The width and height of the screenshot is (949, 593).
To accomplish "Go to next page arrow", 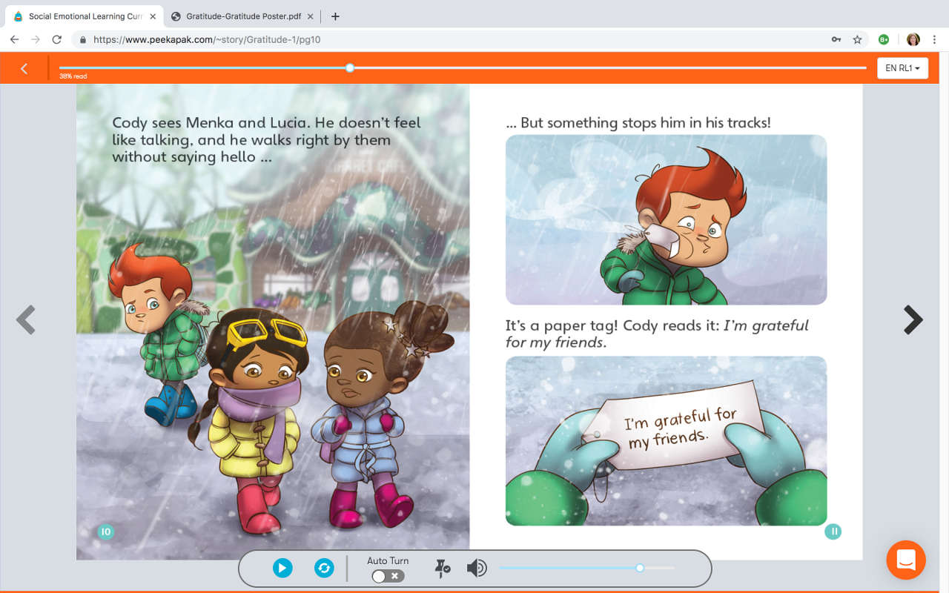I will point(913,319).
